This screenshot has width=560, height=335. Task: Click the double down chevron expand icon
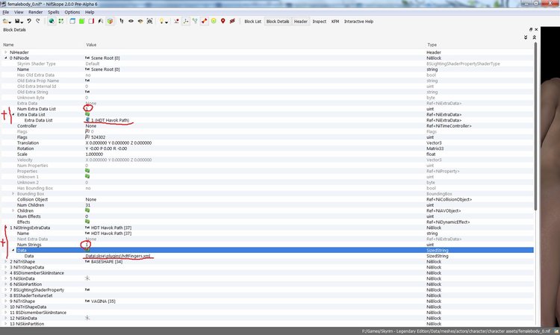coord(526,37)
